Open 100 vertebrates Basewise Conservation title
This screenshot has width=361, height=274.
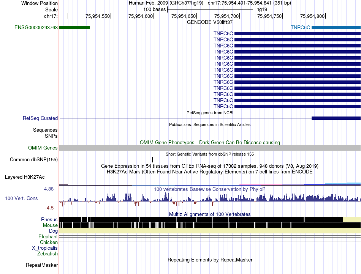tap(210, 189)
